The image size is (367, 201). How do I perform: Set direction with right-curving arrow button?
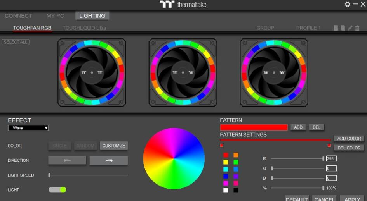pyautogui.click(x=109, y=160)
